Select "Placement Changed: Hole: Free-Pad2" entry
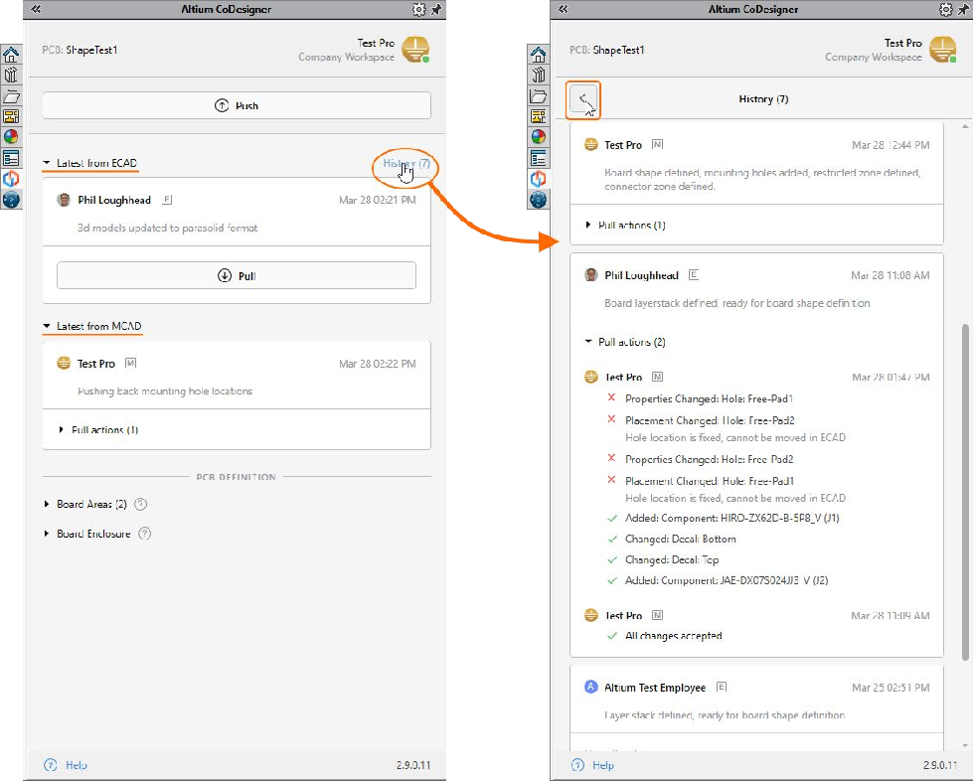Screen dimensions: 974x781 tap(710, 420)
